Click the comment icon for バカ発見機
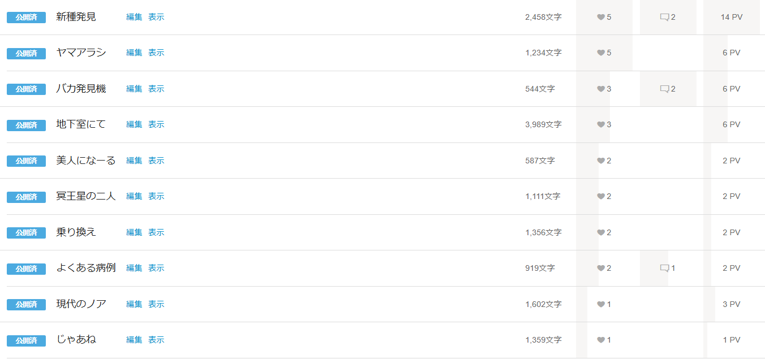 coord(664,89)
